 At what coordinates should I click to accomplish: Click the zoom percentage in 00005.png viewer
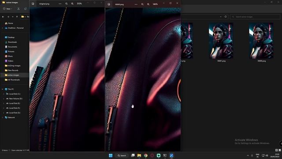155,4
